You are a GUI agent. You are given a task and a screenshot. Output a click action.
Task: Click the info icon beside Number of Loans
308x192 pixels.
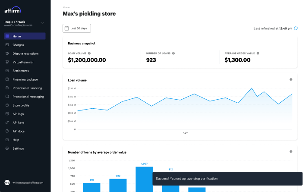tap(173, 53)
